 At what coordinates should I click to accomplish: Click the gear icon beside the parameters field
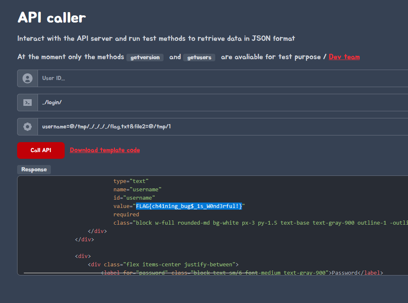[x=28, y=127]
